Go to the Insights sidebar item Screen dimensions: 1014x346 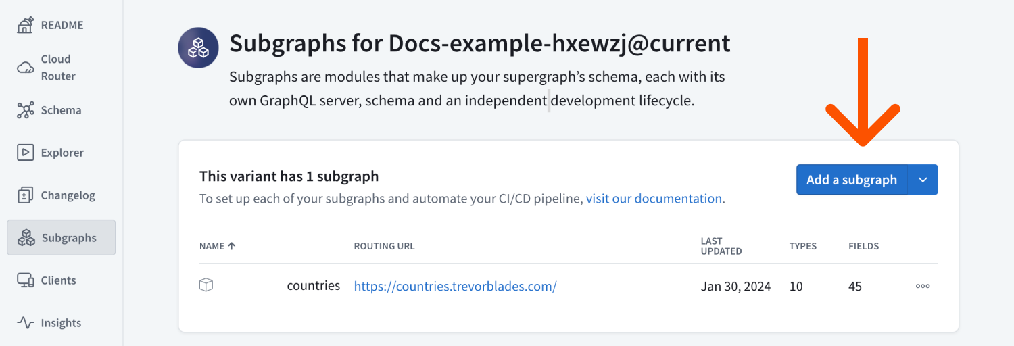point(61,323)
